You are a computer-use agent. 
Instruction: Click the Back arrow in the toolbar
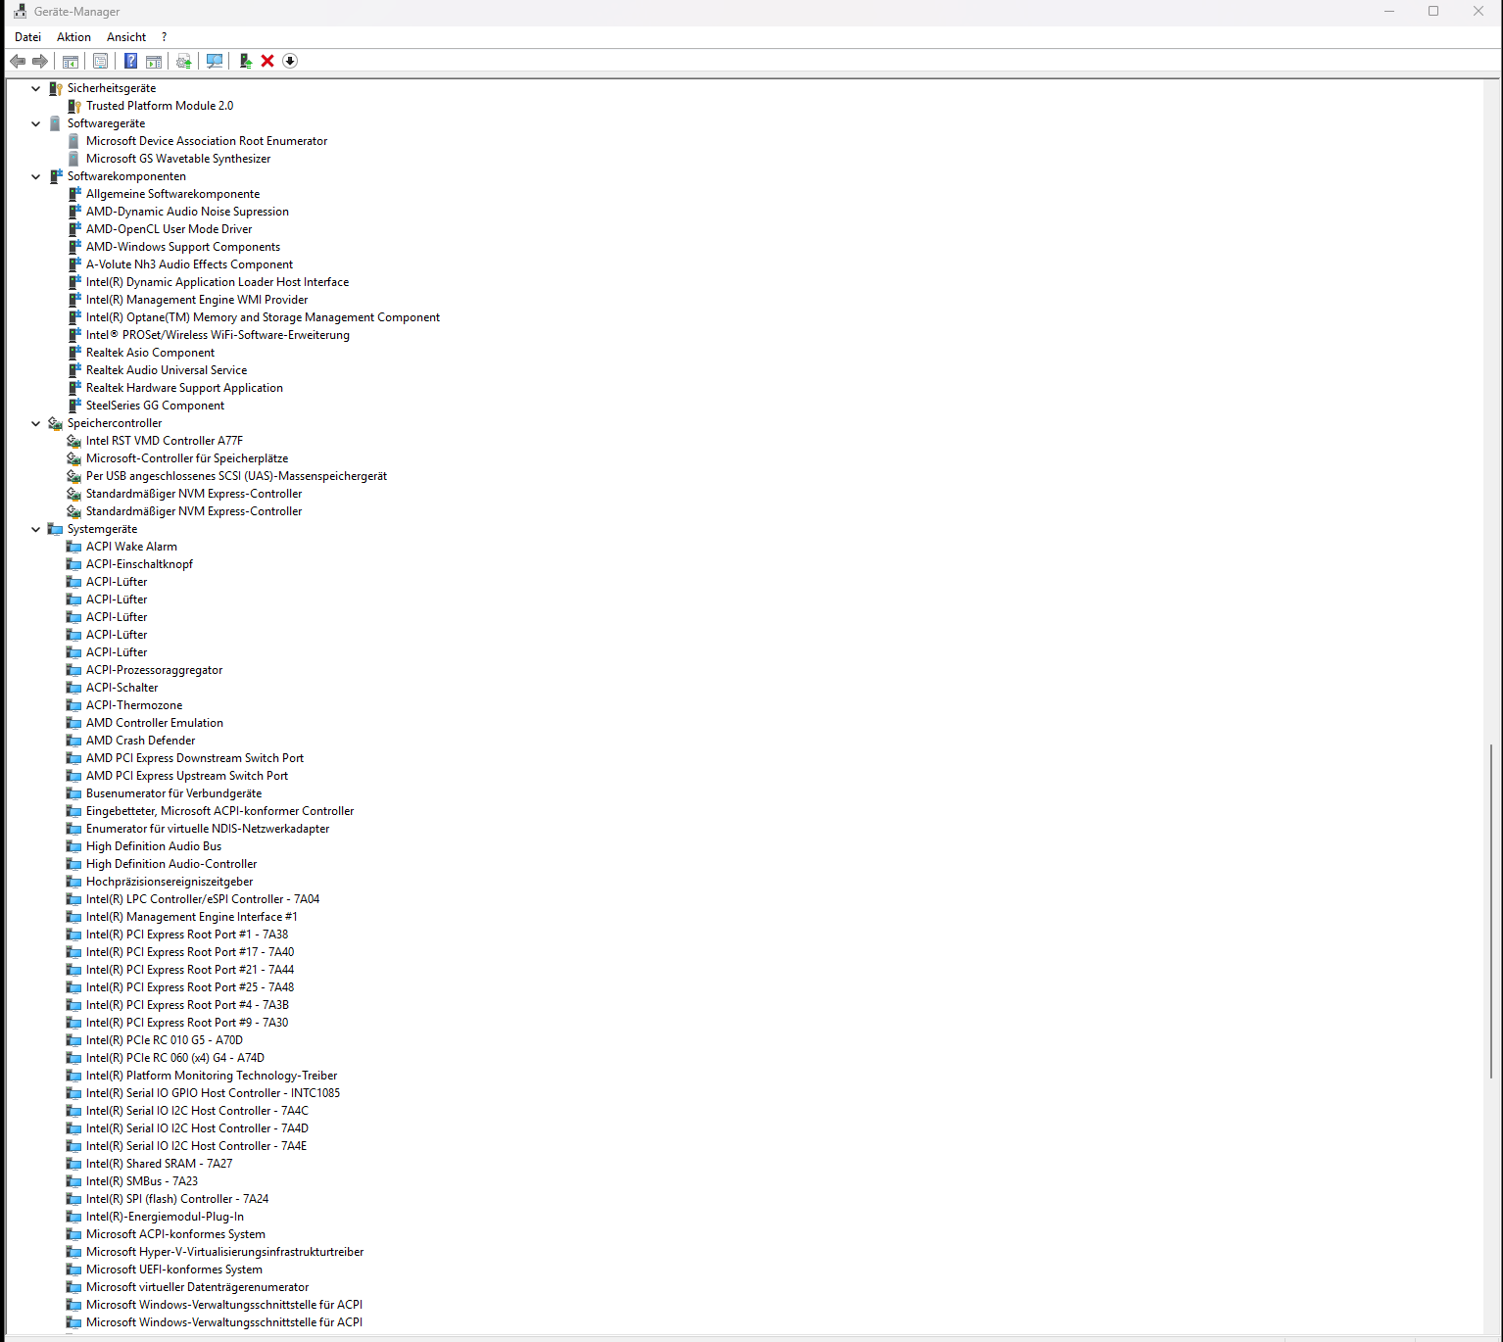[x=18, y=61]
